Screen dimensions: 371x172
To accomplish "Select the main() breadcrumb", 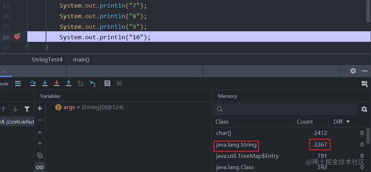I will click(x=81, y=60).
